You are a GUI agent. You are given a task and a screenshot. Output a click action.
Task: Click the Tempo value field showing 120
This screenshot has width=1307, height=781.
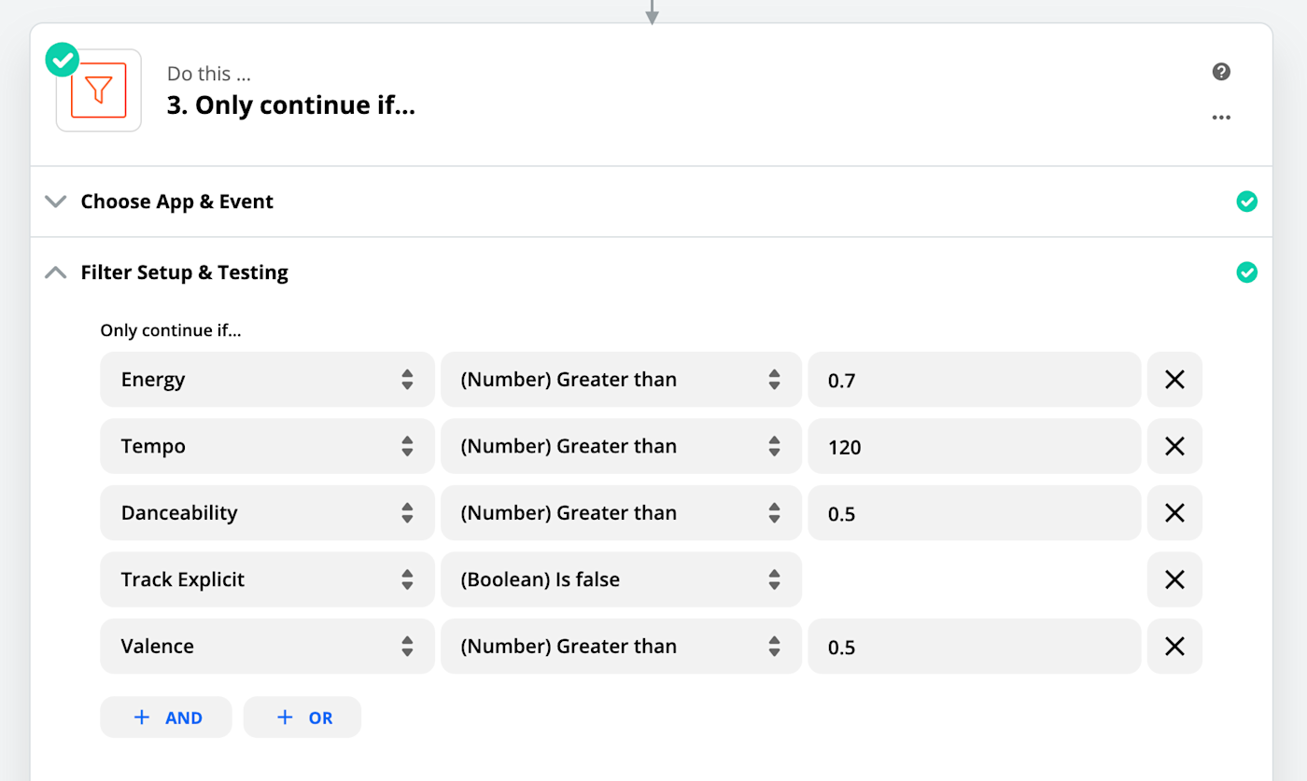tap(974, 446)
